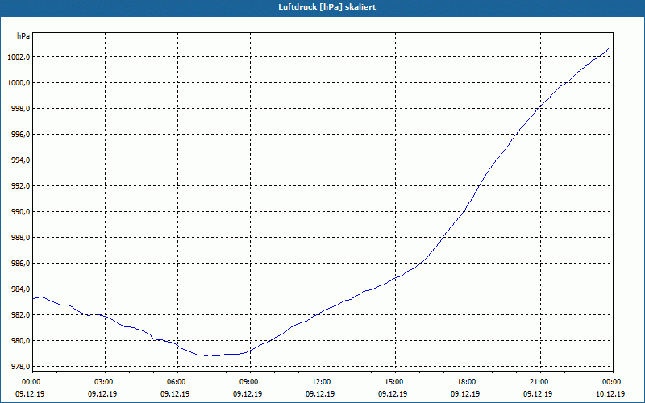The image size is (645, 403).
Task: Click the 982,0 pressure axis value
Action: click(x=21, y=315)
